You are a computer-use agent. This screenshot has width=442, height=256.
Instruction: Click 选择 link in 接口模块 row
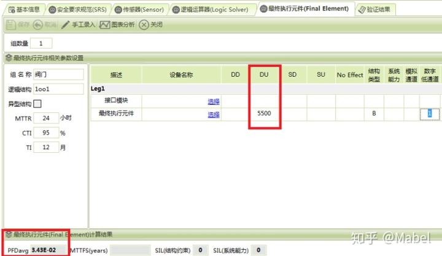tap(214, 101)
